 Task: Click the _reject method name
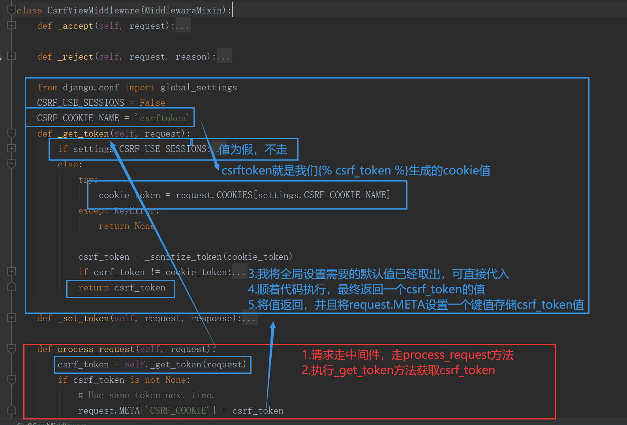click(x=75, y=56)
